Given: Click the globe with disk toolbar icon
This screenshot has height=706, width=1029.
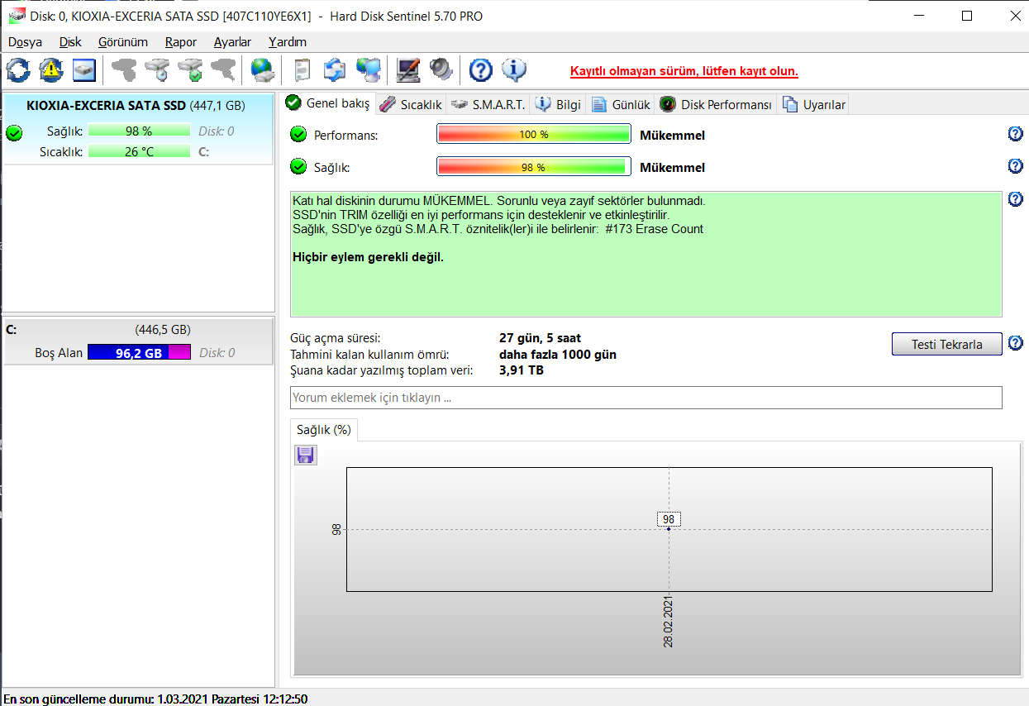Looking at the screenshot, I should tap(263, 70).
